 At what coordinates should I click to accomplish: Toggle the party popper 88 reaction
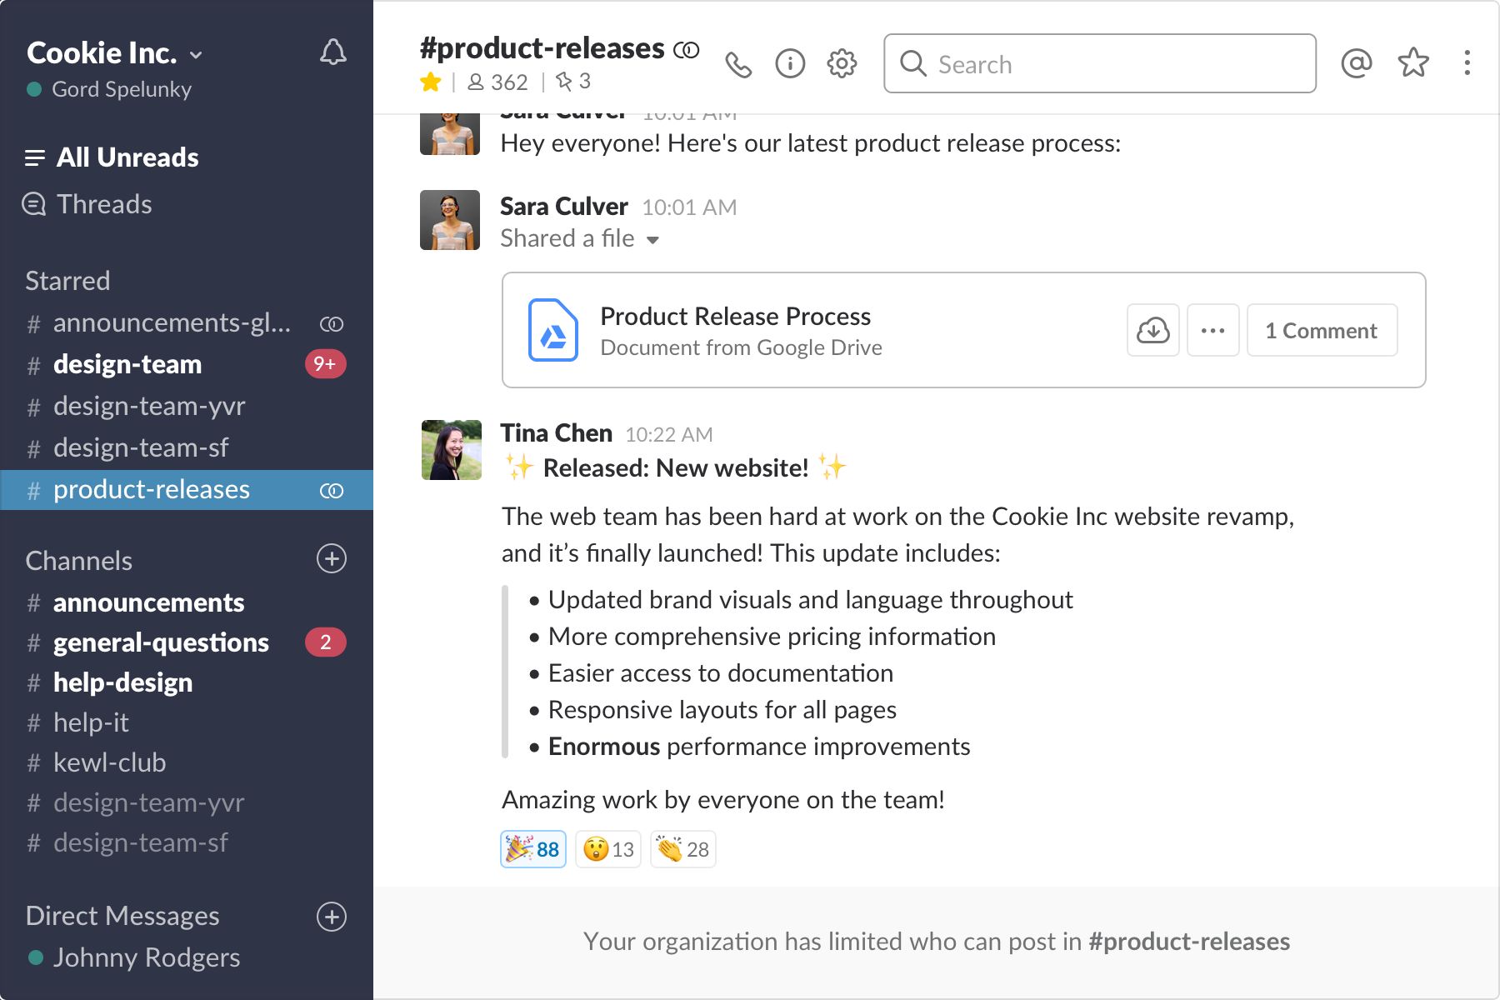(x=533, y=849)
